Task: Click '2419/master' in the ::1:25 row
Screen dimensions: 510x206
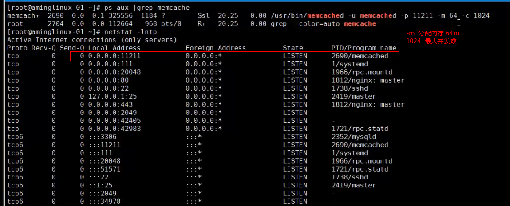Action: pos(354,185)
